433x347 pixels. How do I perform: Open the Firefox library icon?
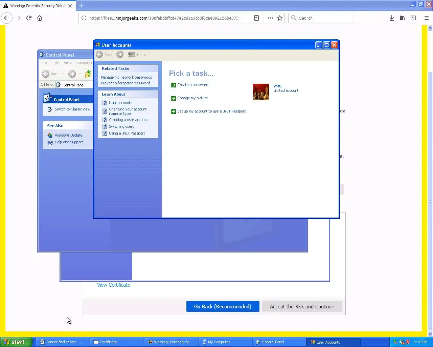pyautogui.click(x=403, y=18)
